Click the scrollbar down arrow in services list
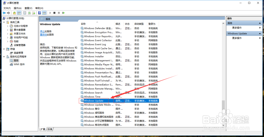 pyautogui.click(x=223, y=125)
